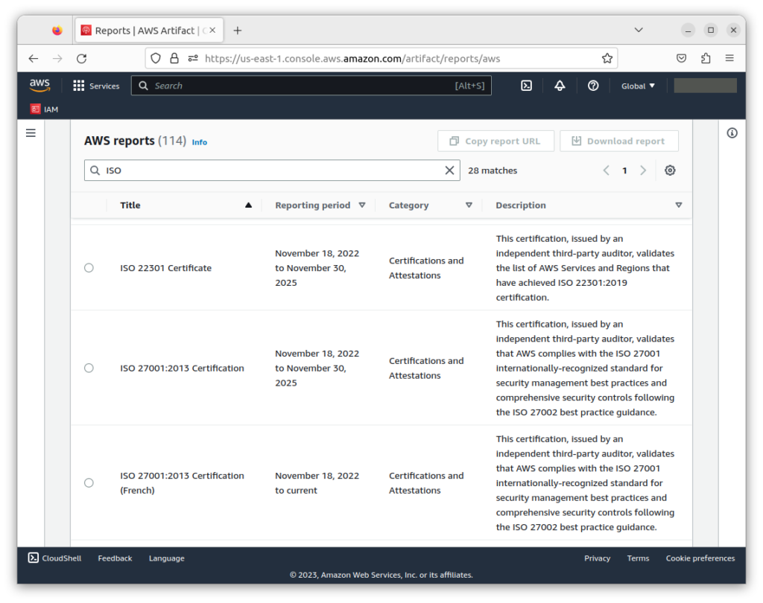This screenshot has height=603, width=763.
Task: Open table preferences with the gear icon
Action: (670, 170)
